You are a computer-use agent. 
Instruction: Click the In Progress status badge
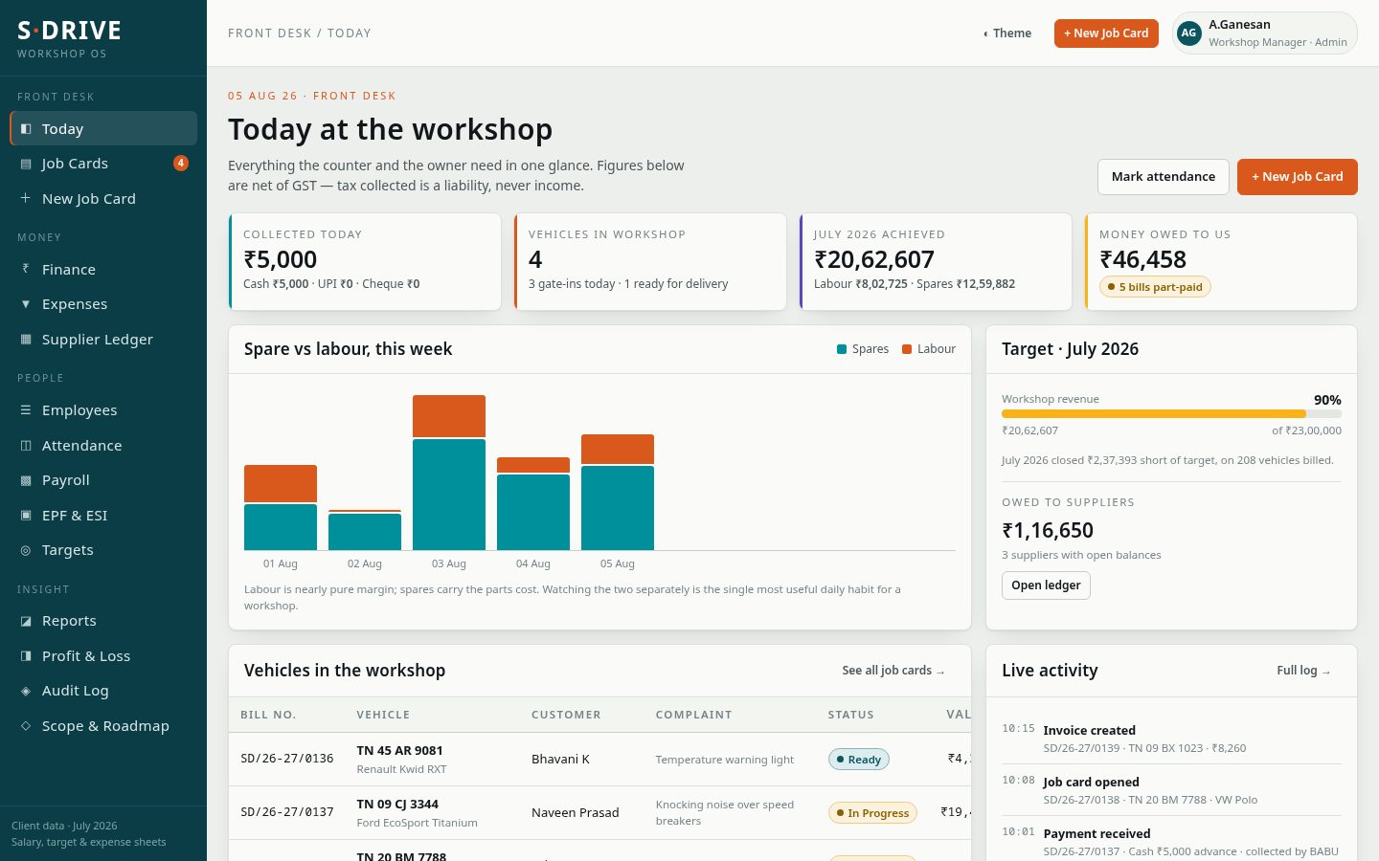(872, 813)
